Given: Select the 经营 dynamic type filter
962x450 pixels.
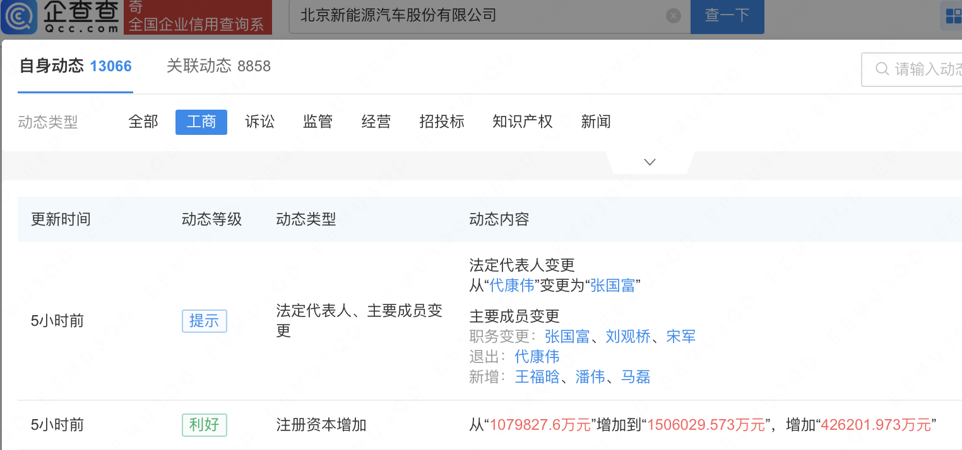Looking at the screenshot, I should (x=376, y=122).
